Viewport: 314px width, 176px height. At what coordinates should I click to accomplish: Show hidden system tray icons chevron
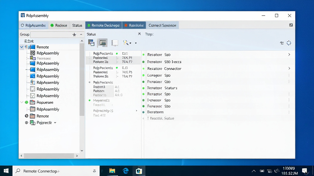click(x=254, y=171)
